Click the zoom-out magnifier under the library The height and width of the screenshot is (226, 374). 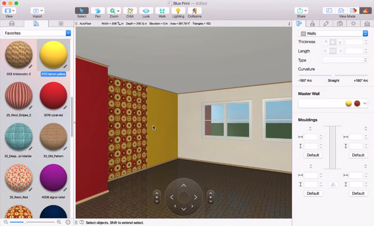[6, 222]
